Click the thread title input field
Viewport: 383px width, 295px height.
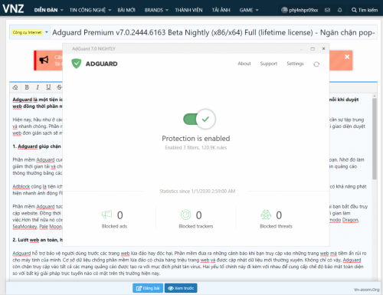tap(214, 32)
